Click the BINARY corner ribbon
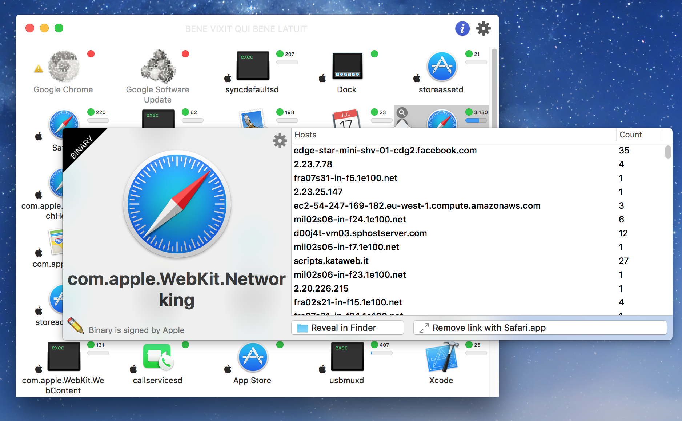The image size is (682, 421). (81, 147)
